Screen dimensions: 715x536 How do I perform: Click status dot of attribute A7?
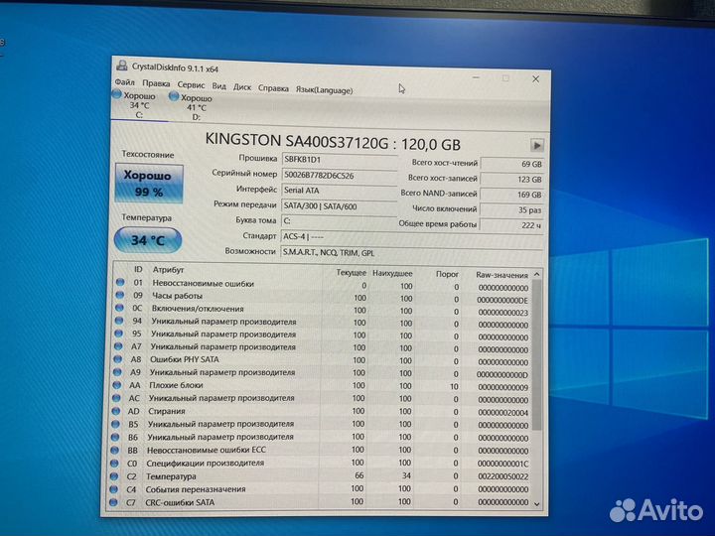click(117, 346)
